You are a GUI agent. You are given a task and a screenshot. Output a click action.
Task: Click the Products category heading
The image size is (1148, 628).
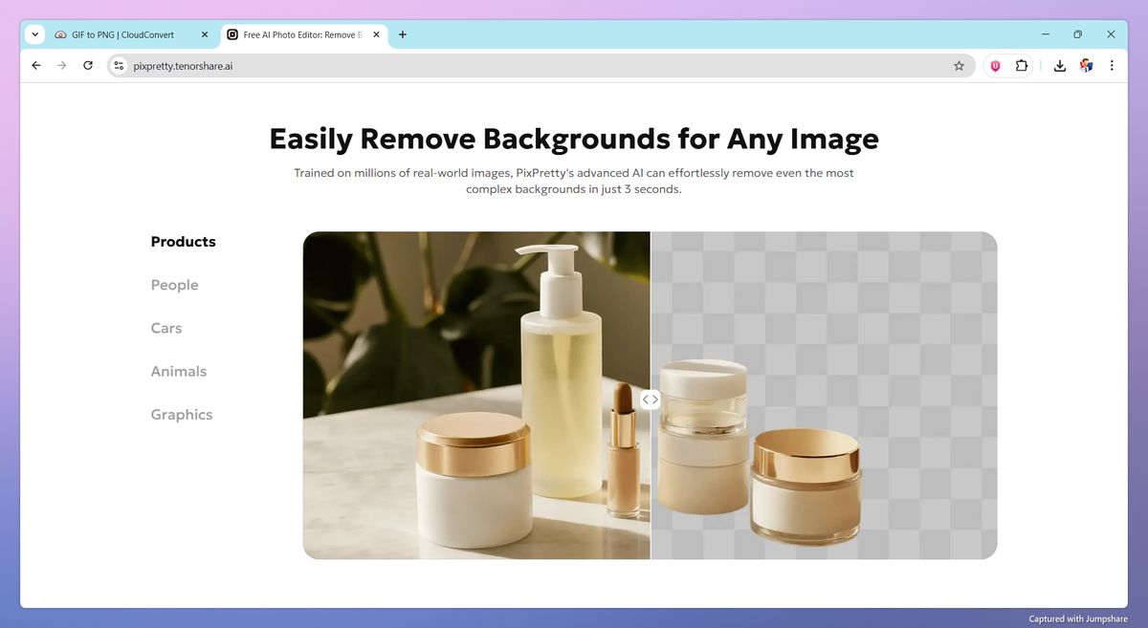point(183,242)
